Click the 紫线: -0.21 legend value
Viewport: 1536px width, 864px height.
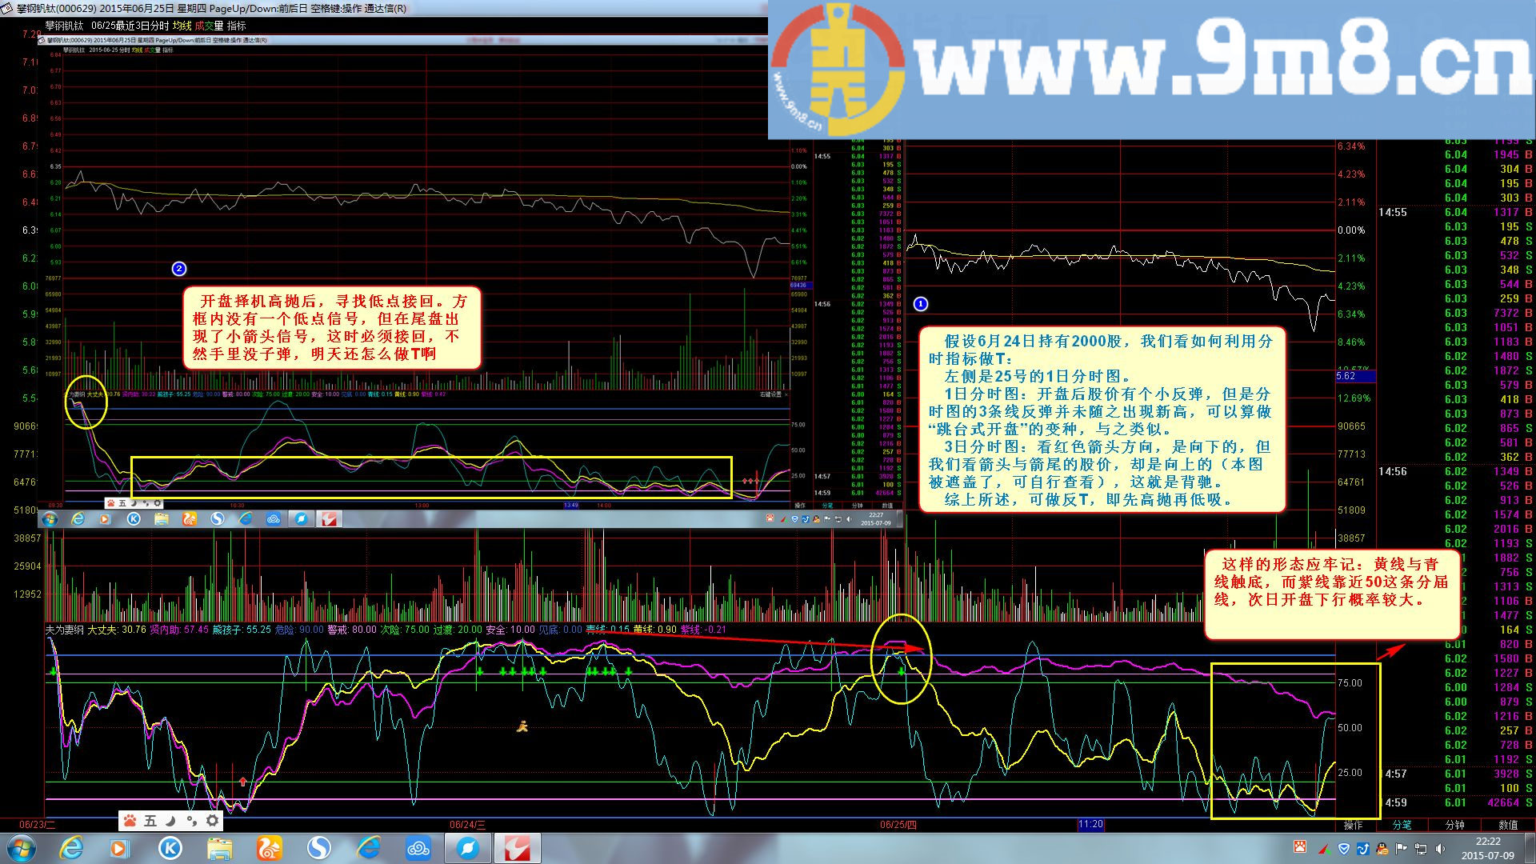703,630
